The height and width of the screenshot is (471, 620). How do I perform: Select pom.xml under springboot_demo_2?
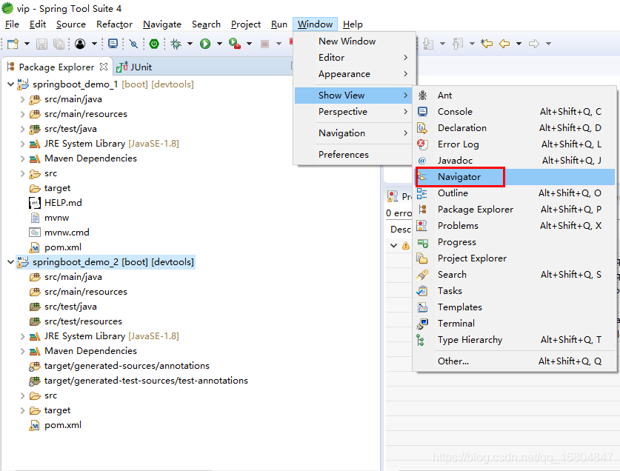(56, 425)
